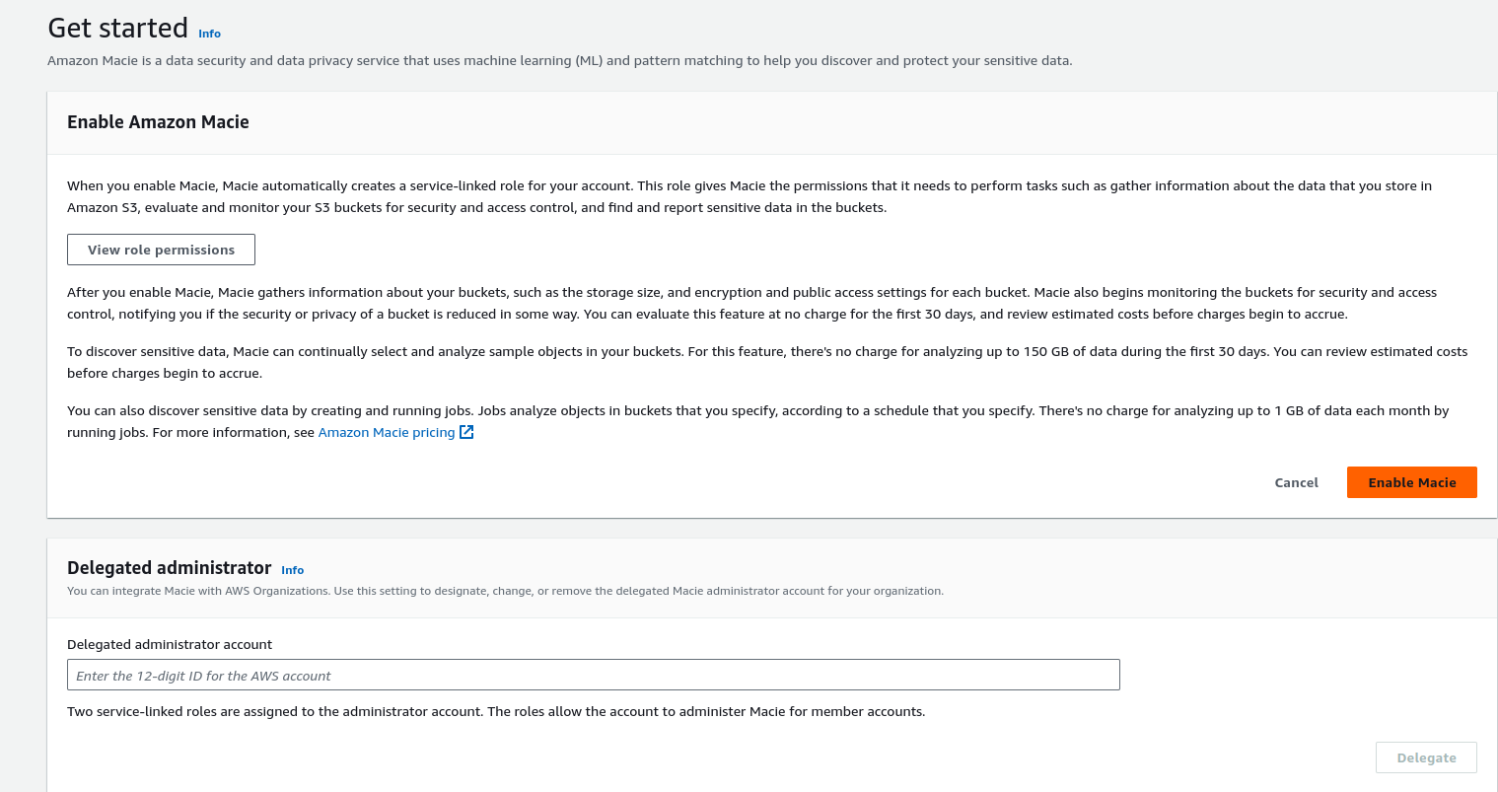Click text about two service-linked roles

coord(496,711)
